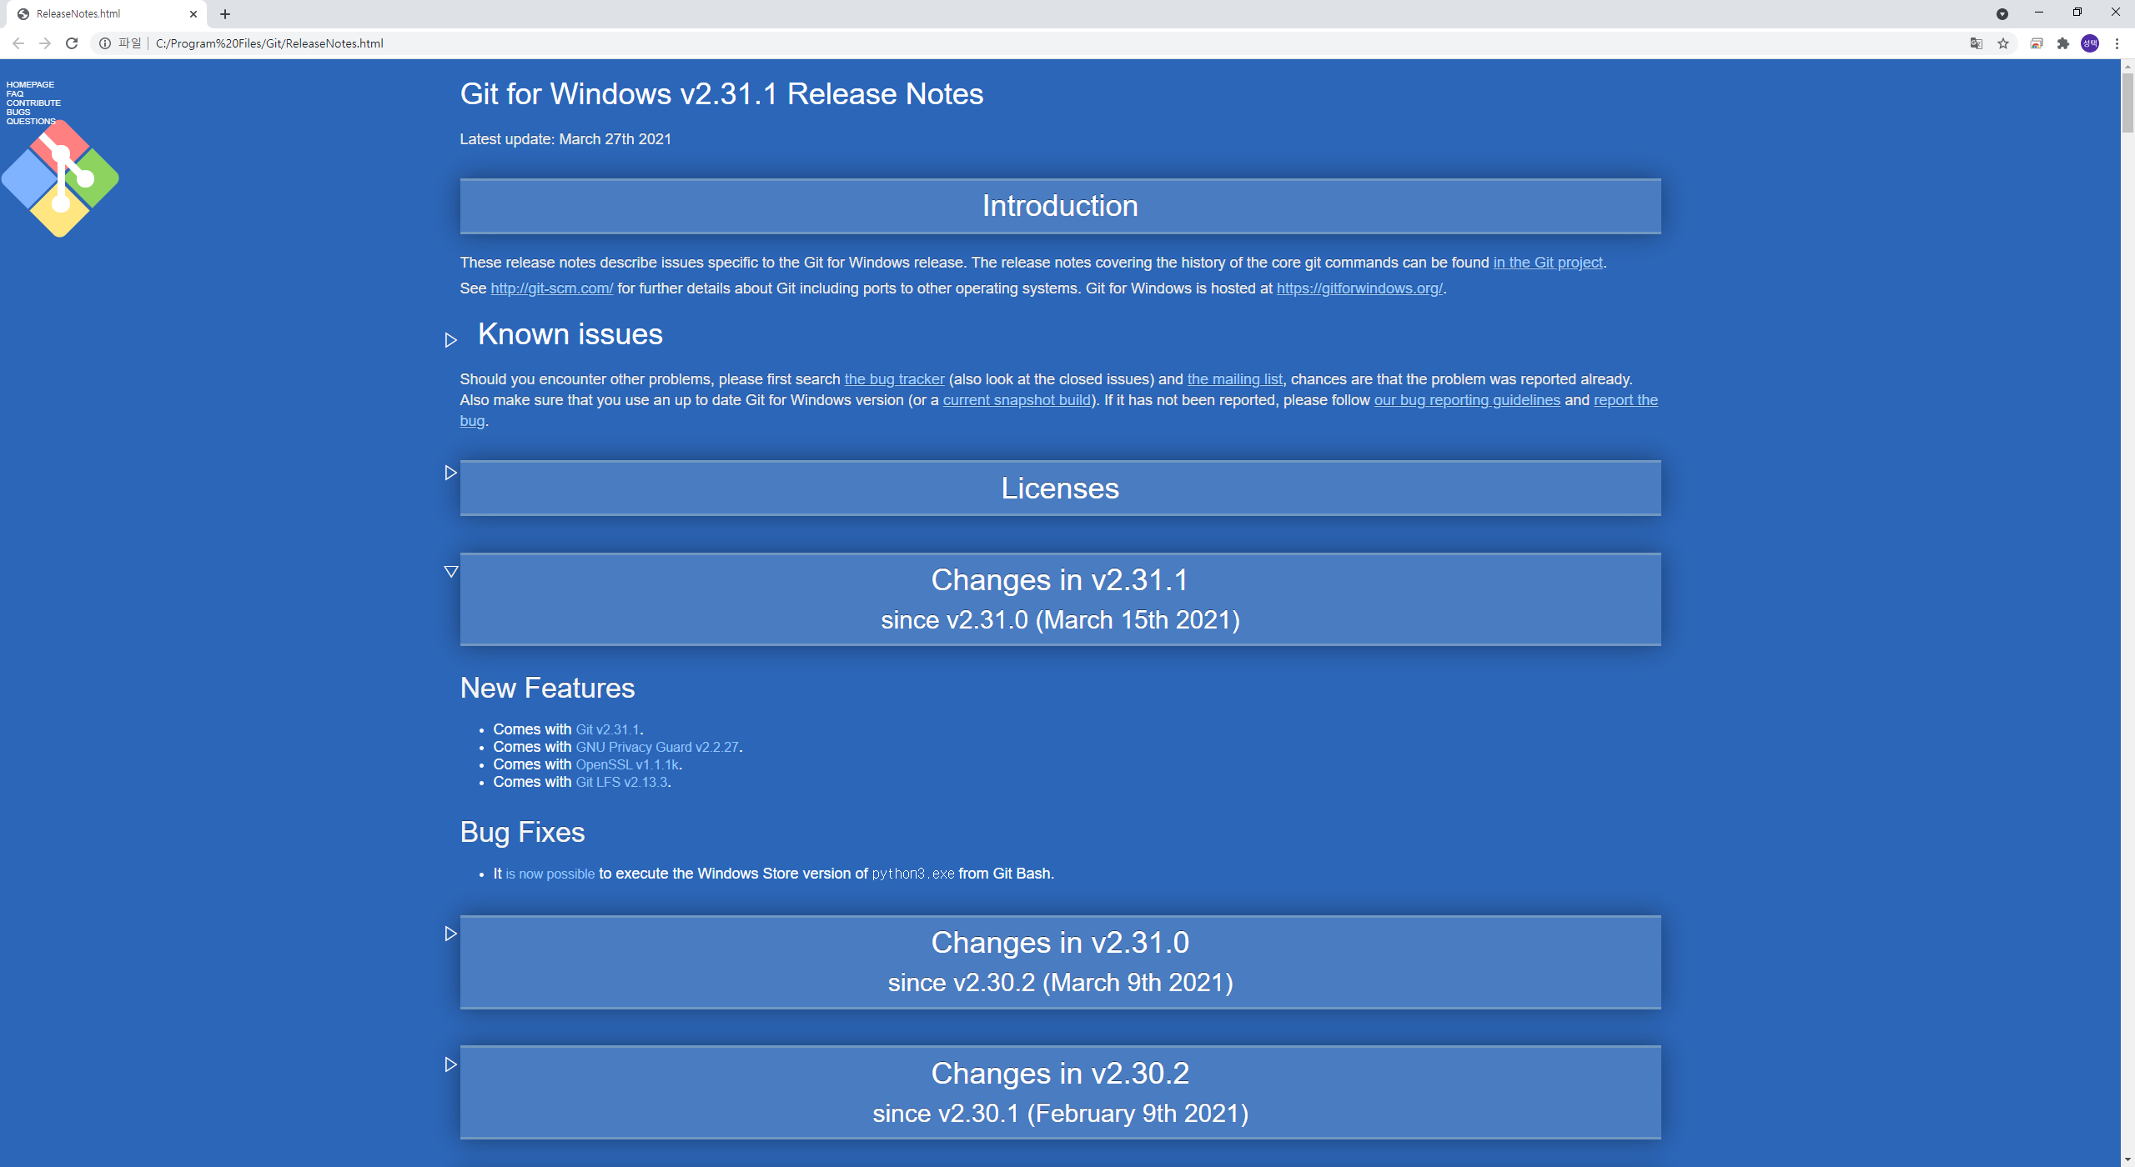The width and height of the screenshot is (2135, 1167).
Task: Expand the Changes in v2.30.2 section
Action: click(x=451, y=1064)
